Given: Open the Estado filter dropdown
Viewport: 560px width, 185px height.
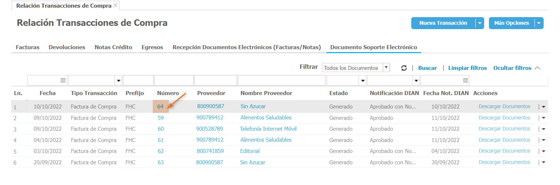Looking at the screenshot, I should [362, 80].
